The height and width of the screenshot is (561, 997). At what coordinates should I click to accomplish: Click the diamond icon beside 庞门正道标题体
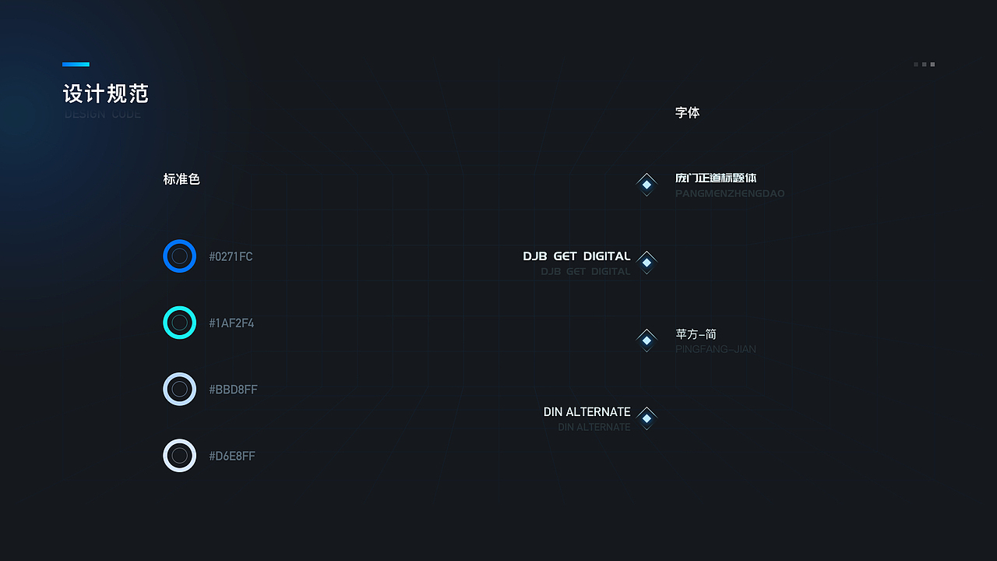[x=646, y=185]
